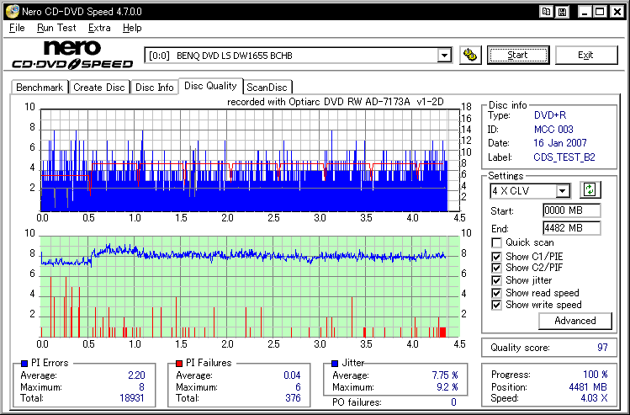The height and width of the screenshot is (415, 630).
Task: Switch to the Disc Info tab
Action: (x=155, y=88)
